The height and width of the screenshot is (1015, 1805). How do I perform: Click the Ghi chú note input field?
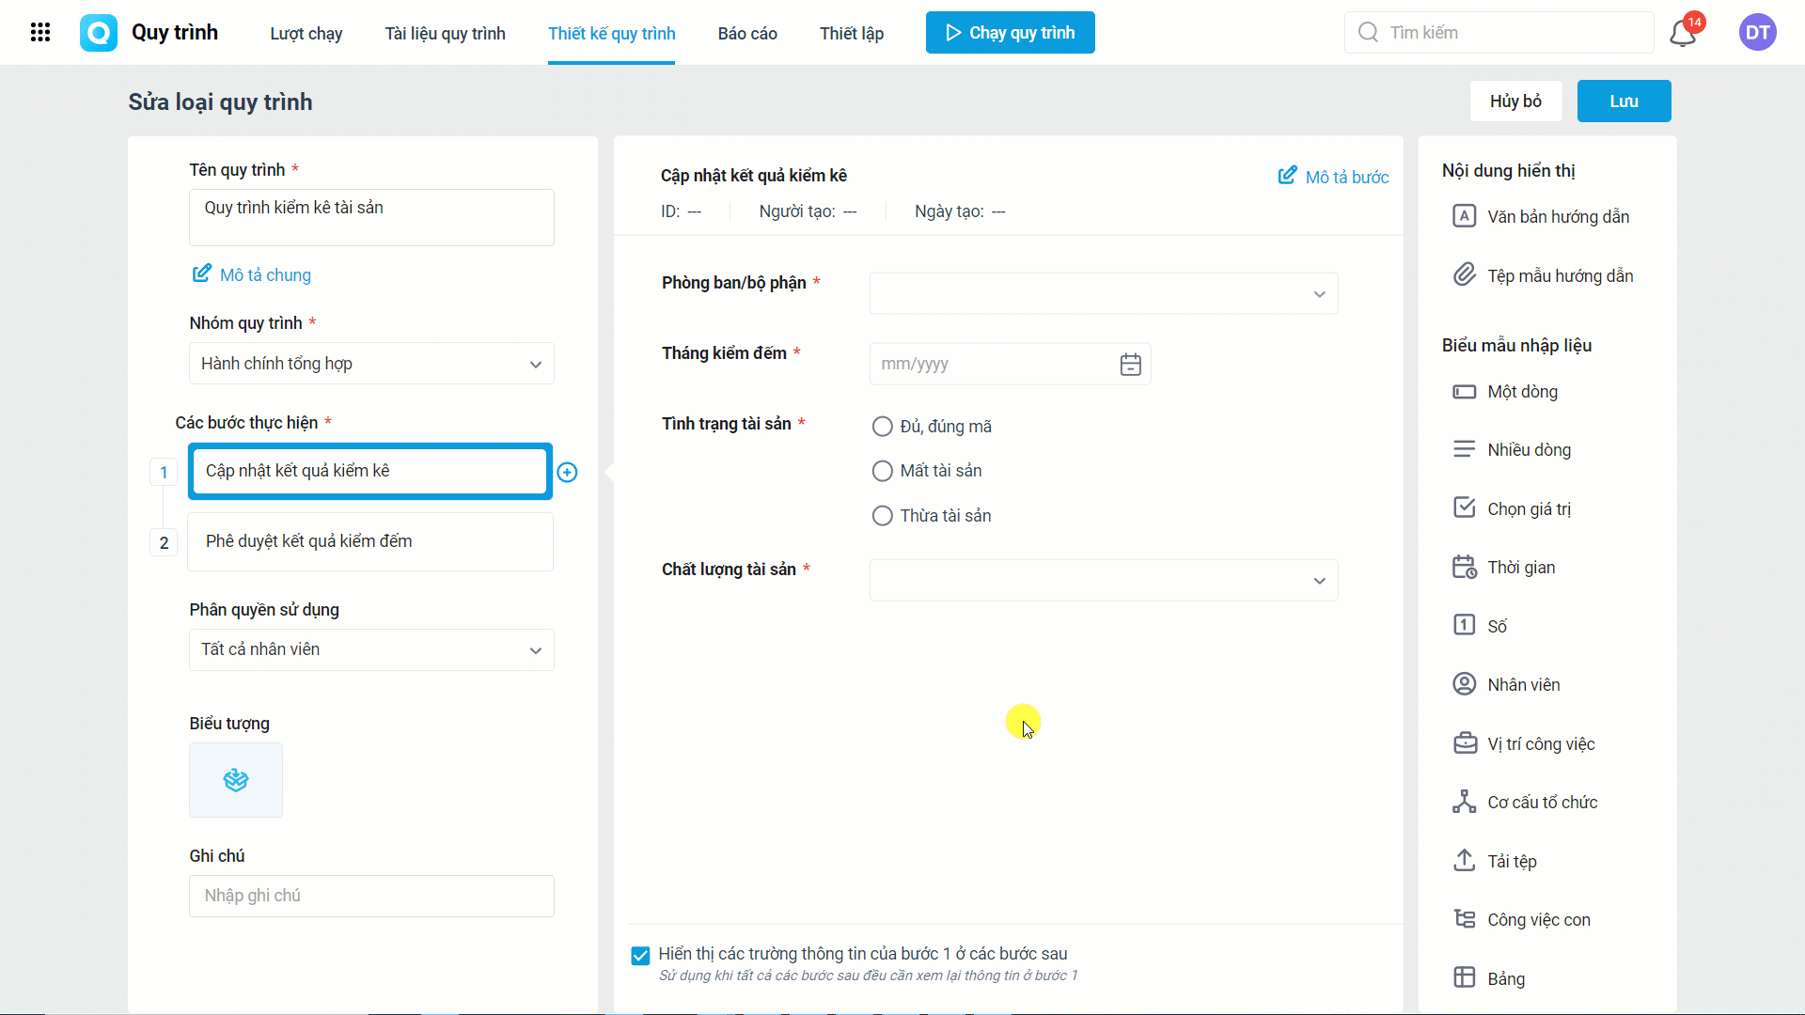click(371, 896)
